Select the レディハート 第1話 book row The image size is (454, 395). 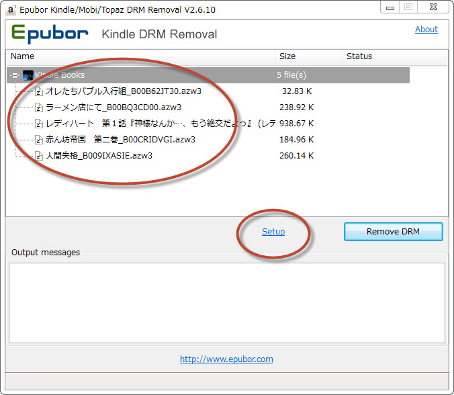[161, 124]
